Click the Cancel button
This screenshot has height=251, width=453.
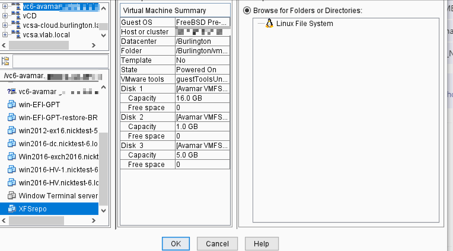coord(217,244)
